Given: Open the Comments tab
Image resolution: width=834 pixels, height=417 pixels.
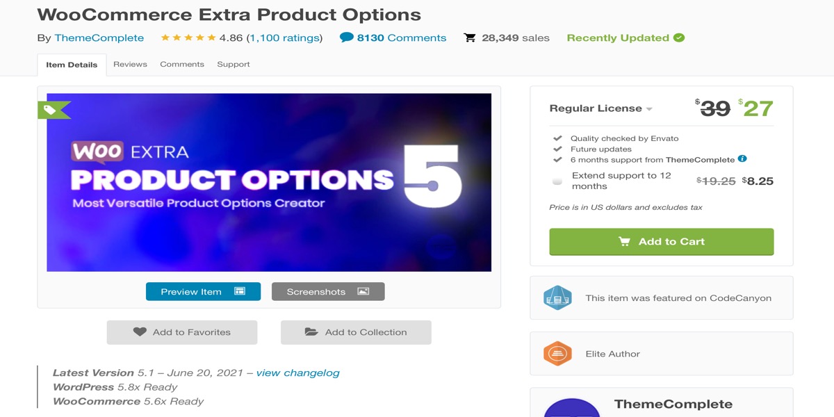Looking at the screenshot, I should tap(182, 64).
